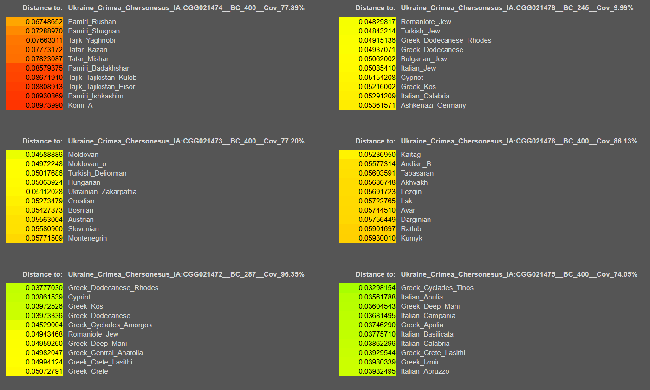Image resolution: width=650 pixels, height=390 pixels.
Task: Pick the Hungarian entry
Action: (x=84, y=182)
